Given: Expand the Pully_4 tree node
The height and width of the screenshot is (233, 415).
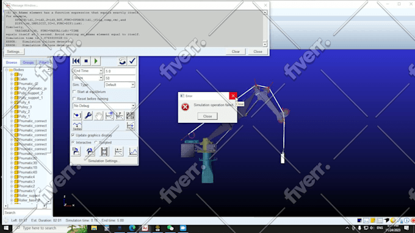Looking at the screenshot, I should tap(12, 102).
